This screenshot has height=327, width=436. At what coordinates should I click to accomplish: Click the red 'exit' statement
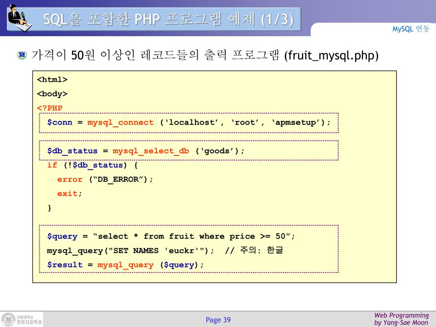pyautogui.click(x=67, y=194)
